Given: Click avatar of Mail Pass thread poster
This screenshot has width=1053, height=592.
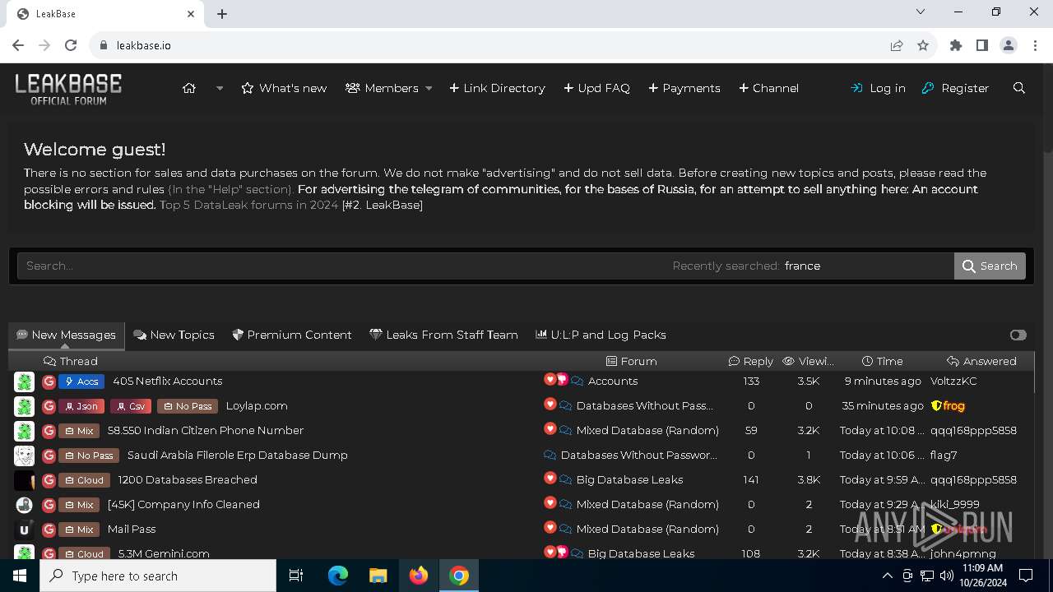Looking at the screenshot, I should (x=24, y=530).
